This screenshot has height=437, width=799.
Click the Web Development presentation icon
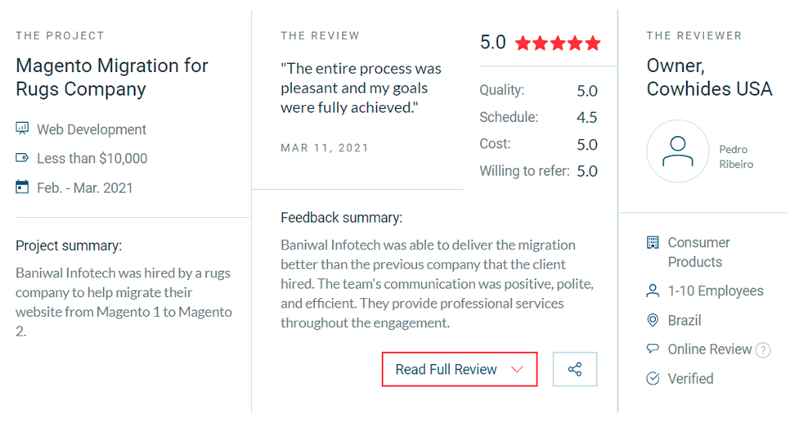pyautogui.click(x=22, y=128)
